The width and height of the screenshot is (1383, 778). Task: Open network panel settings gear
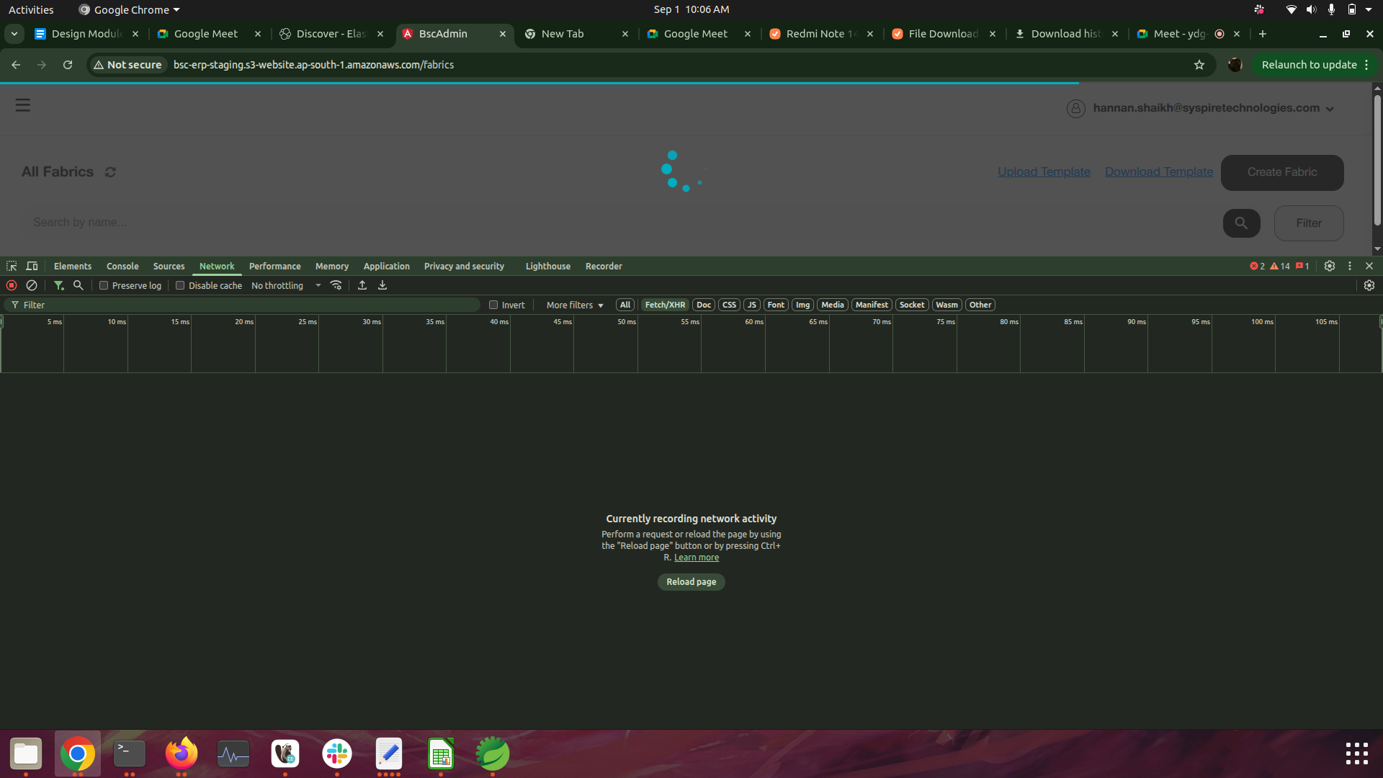point(1369,285)
